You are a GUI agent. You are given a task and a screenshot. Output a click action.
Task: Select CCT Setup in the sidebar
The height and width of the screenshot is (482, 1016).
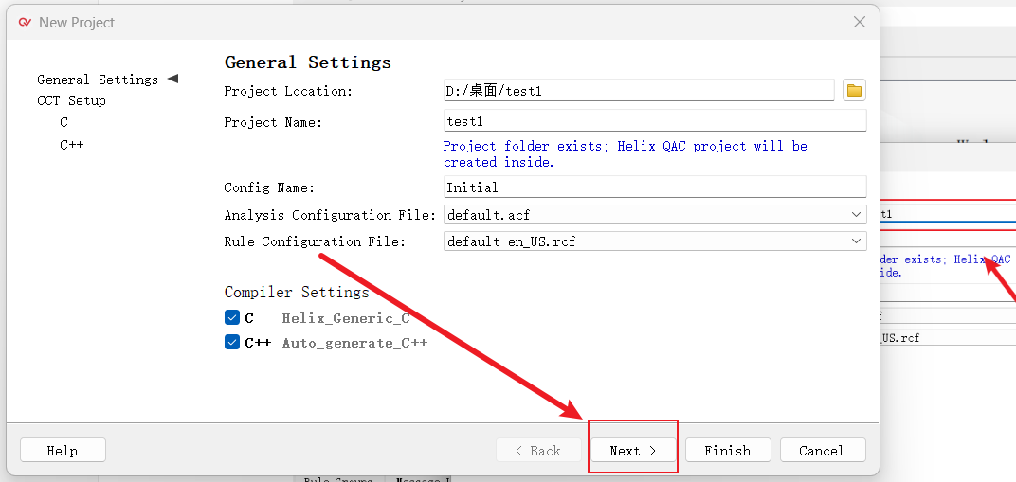71,101
